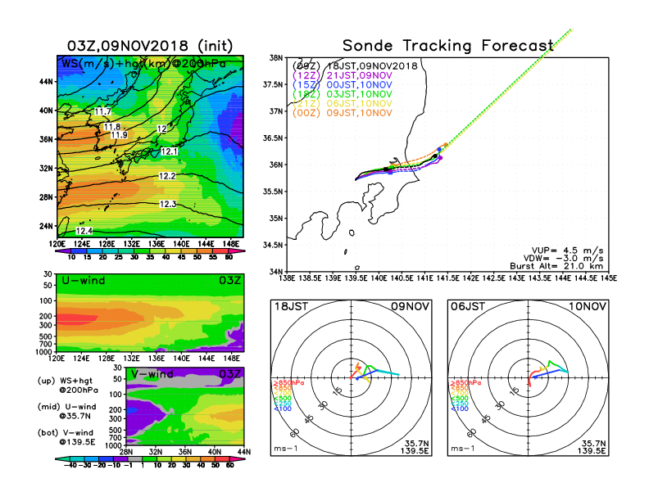Click the black 09Z burst point marker on the track
649x501 pixels.
[435, 156]
